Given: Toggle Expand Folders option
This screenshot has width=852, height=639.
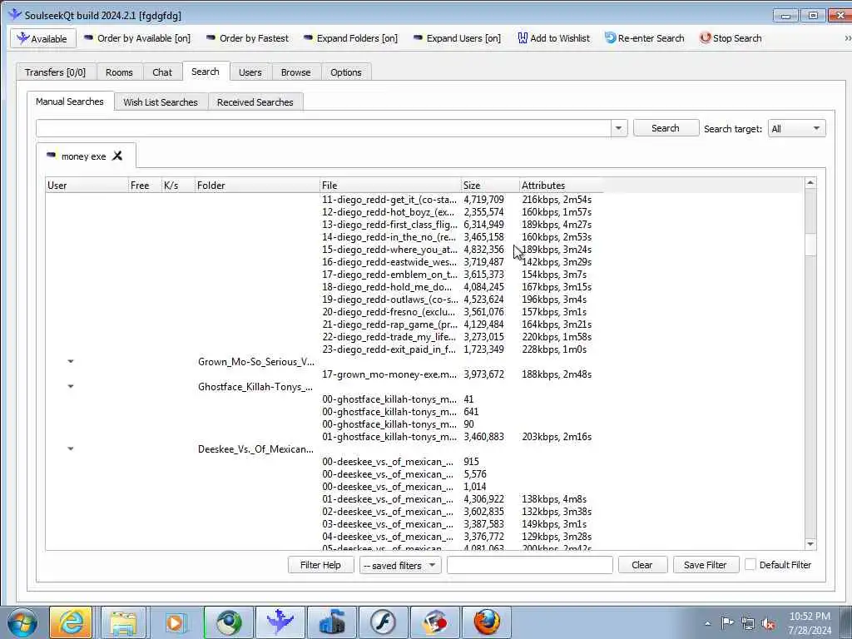Looking at the screenshot, I should 350,38.
